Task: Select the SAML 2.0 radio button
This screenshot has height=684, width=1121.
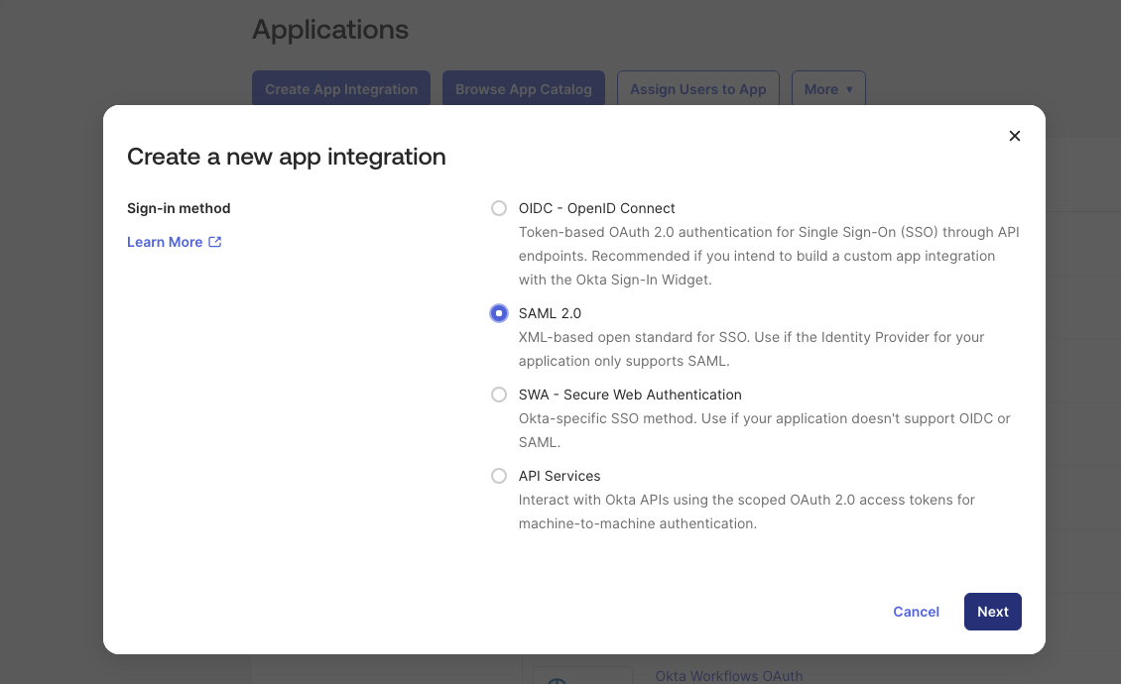Action: click(499, 312)
